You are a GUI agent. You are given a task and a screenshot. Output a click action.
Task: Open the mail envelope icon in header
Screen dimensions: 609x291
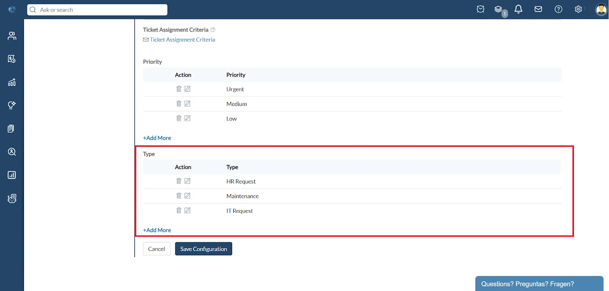(538, 9)
